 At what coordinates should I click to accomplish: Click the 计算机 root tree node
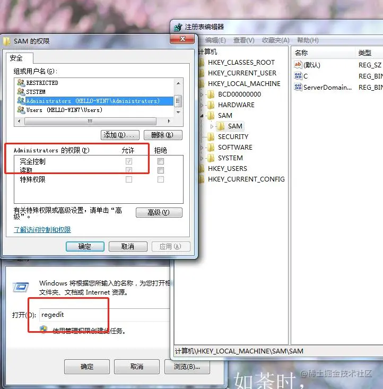point(208,52)
